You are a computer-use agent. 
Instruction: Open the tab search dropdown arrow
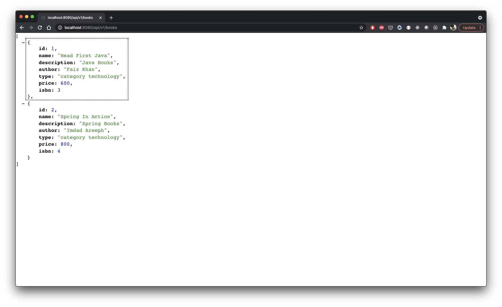(x=480, y=18)
